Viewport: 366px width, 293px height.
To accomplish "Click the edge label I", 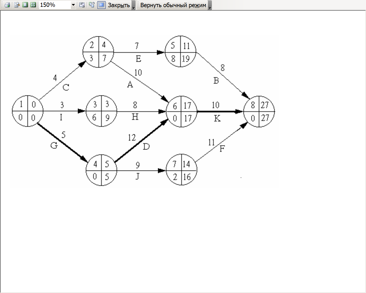I will (61, 117).
